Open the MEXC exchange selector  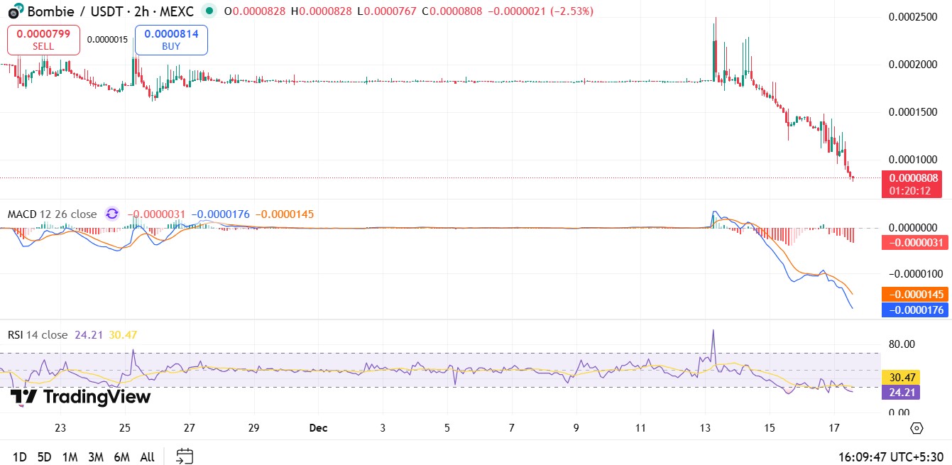[x=175, y=11]
